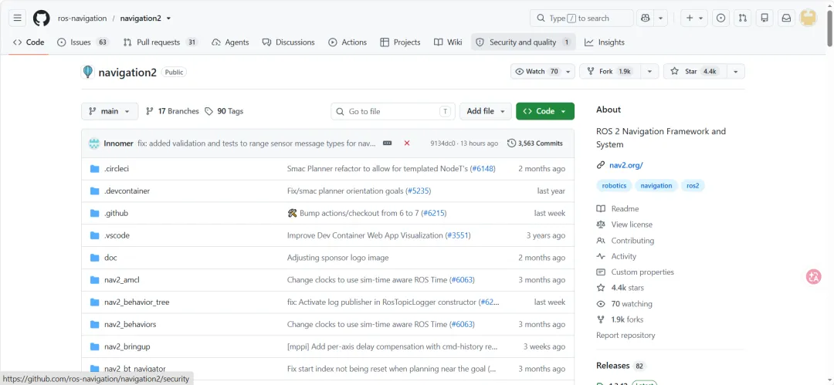Open the user profile avatar menu
This screenshot has height=385, width=834.
tap(808, 18)
